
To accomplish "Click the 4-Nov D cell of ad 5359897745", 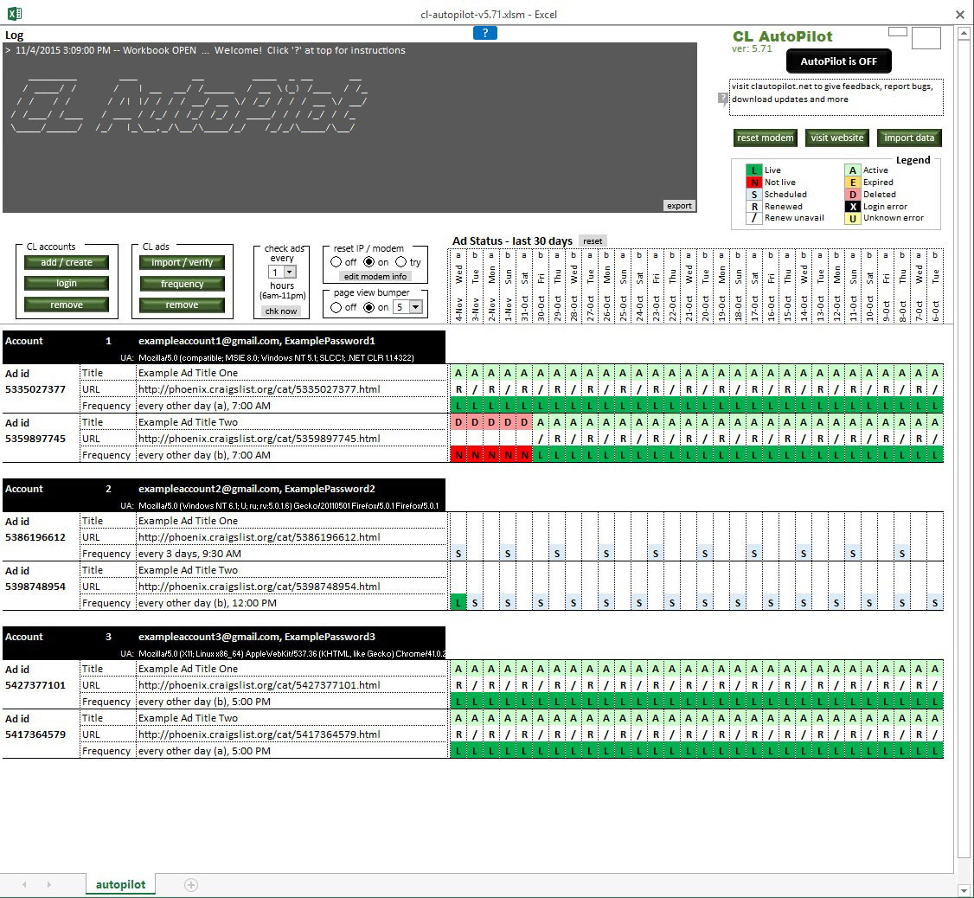I will (x=458, y=422).
